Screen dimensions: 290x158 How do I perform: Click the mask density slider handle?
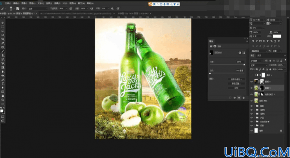(244, 64)
